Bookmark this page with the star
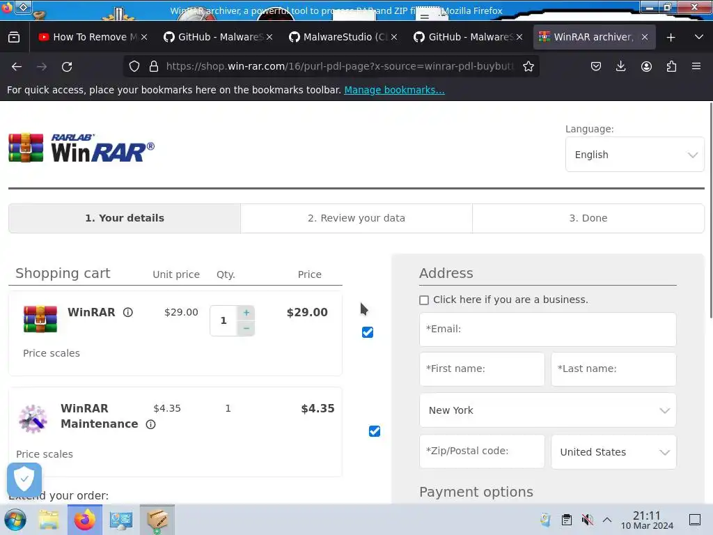 pyautogui.click(x=528, y=66)
